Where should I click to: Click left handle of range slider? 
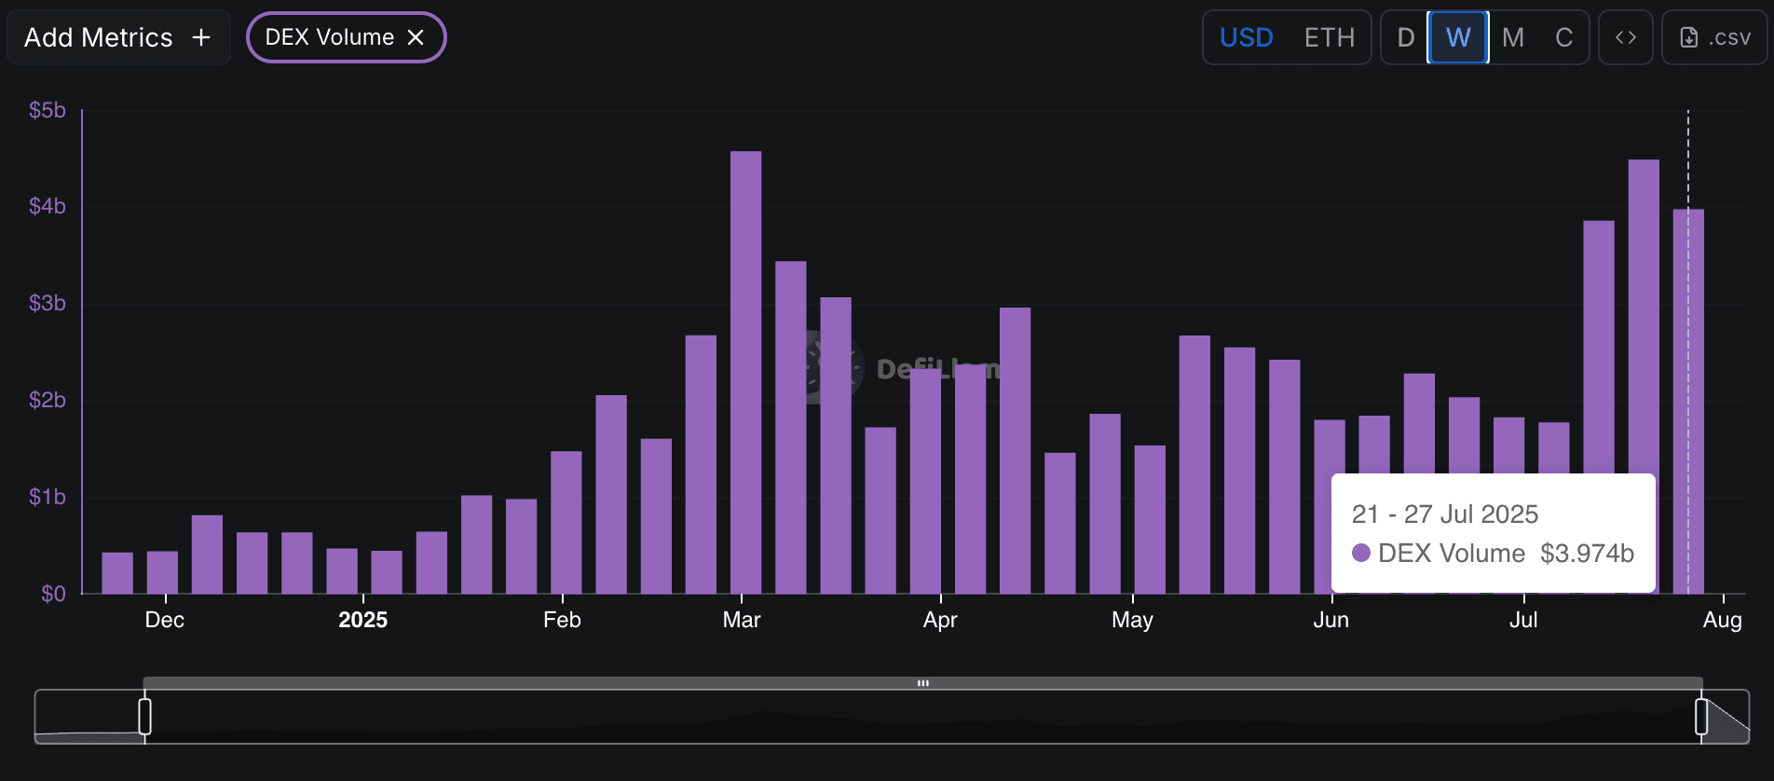(144, 717)
